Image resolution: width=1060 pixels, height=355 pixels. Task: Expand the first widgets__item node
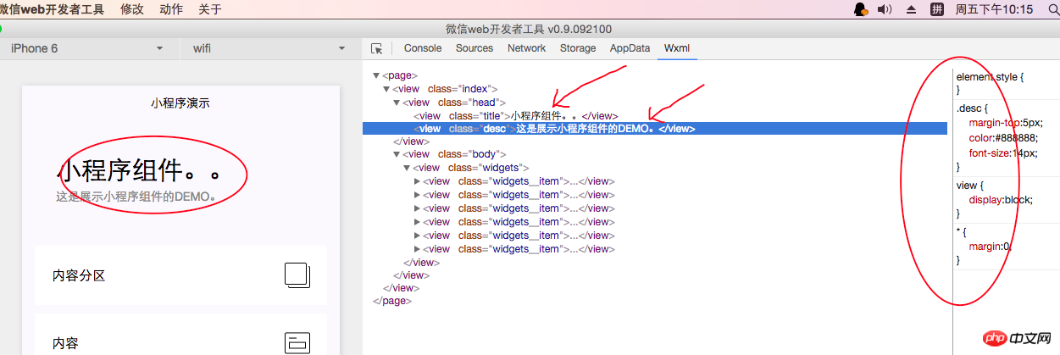(417, 181)
